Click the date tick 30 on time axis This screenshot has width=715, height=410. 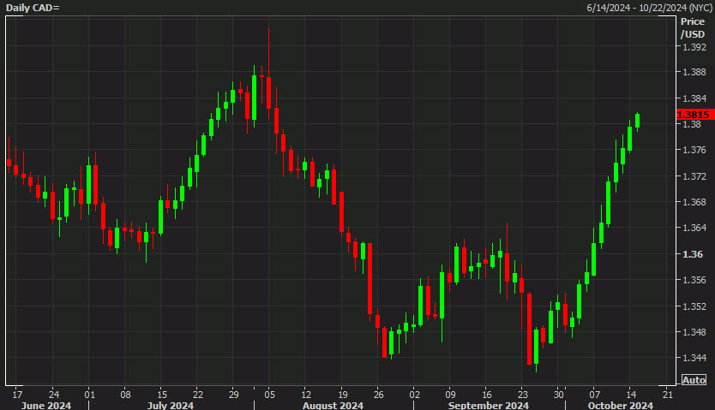tap(559, 395)
